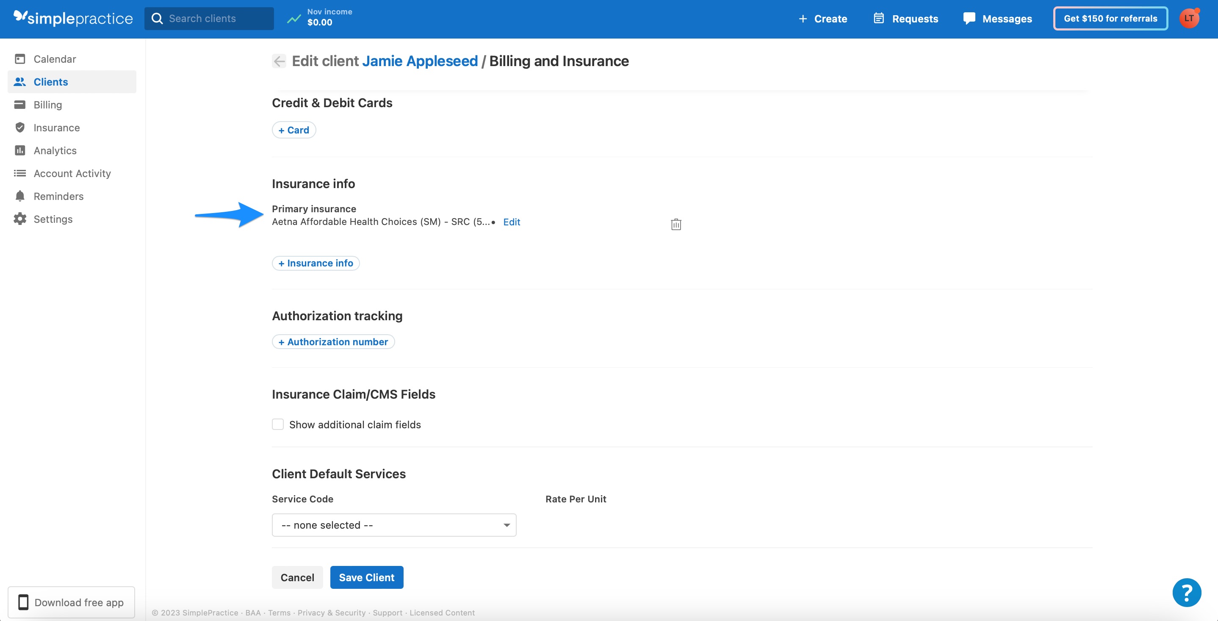This screenshot has width=1218, height=621.
Task: Click inside the Search clients field
Action: 210,19
